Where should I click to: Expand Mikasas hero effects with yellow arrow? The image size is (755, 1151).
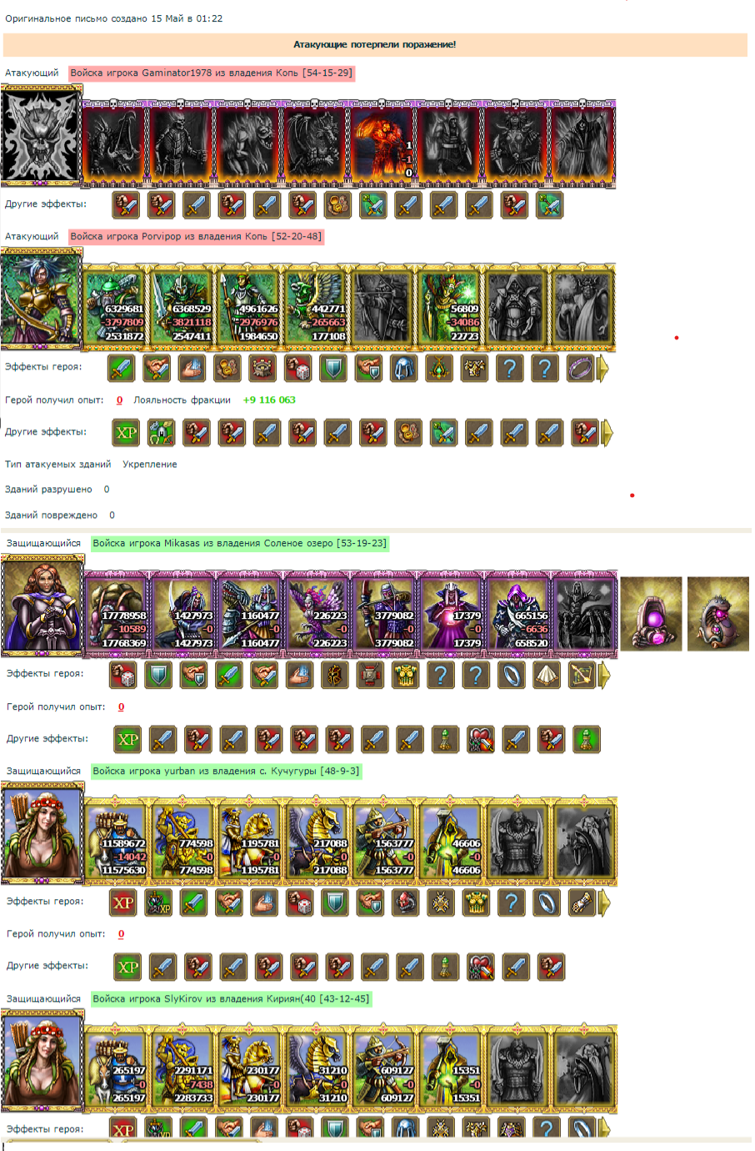604,675
